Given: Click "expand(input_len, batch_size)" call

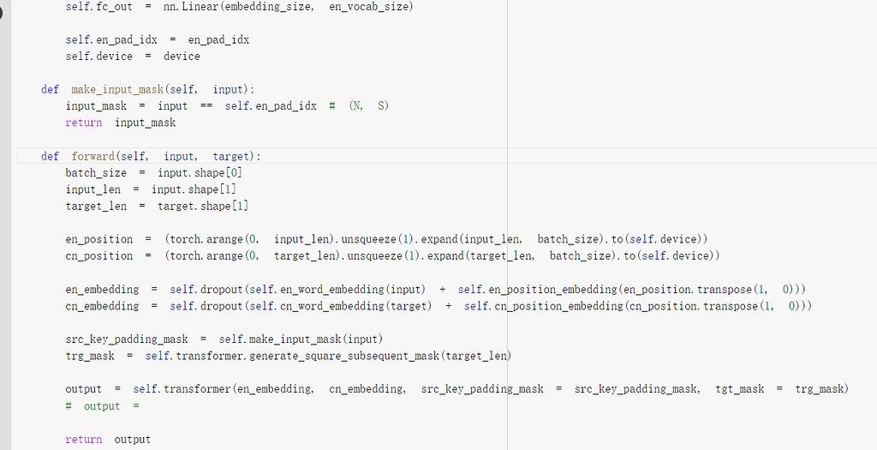Looking at the screenshot, I should click(x=514, y=239).
